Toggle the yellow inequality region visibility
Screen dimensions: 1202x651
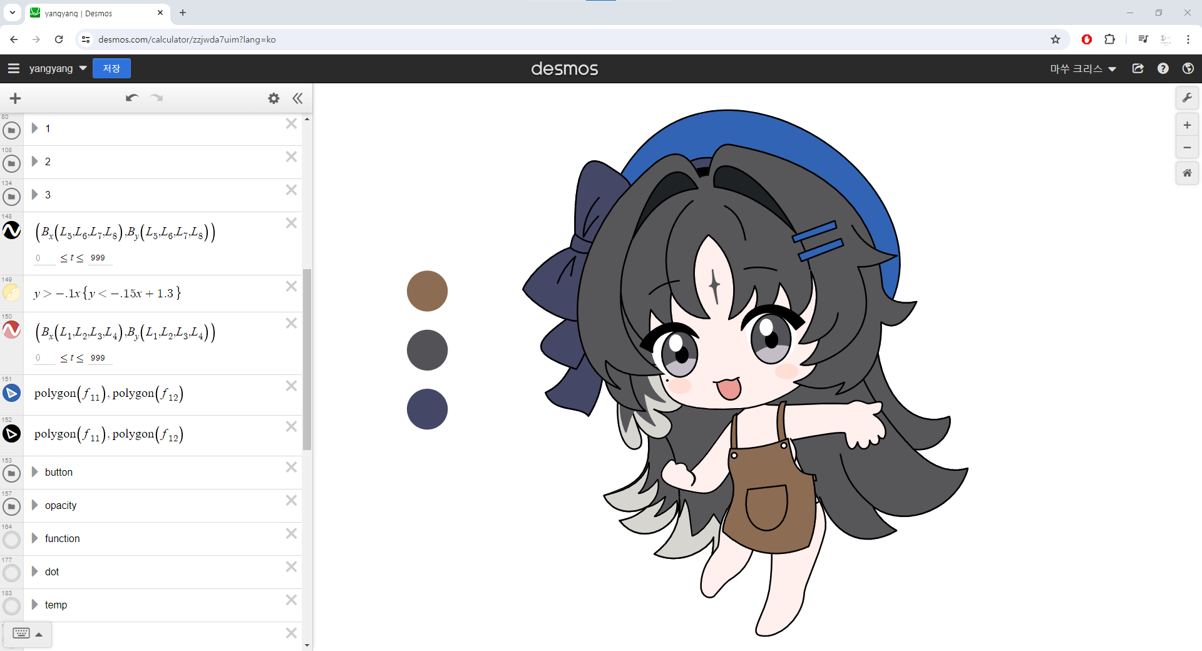[x=11, y=292]
